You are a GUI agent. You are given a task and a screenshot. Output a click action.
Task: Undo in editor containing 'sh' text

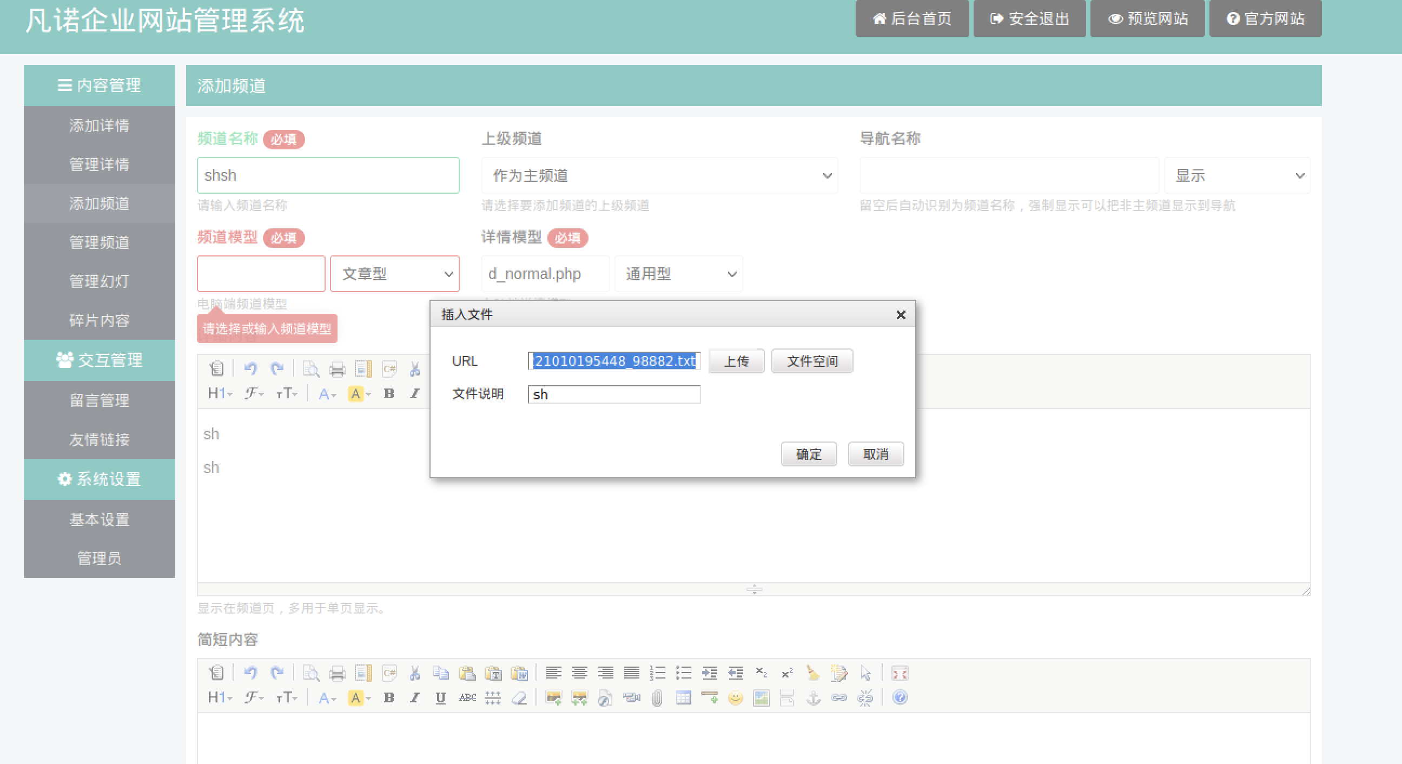click(x=250, y=369)
